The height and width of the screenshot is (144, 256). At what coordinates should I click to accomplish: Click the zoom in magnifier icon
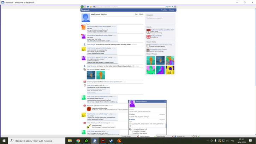(x=173, y=7)
